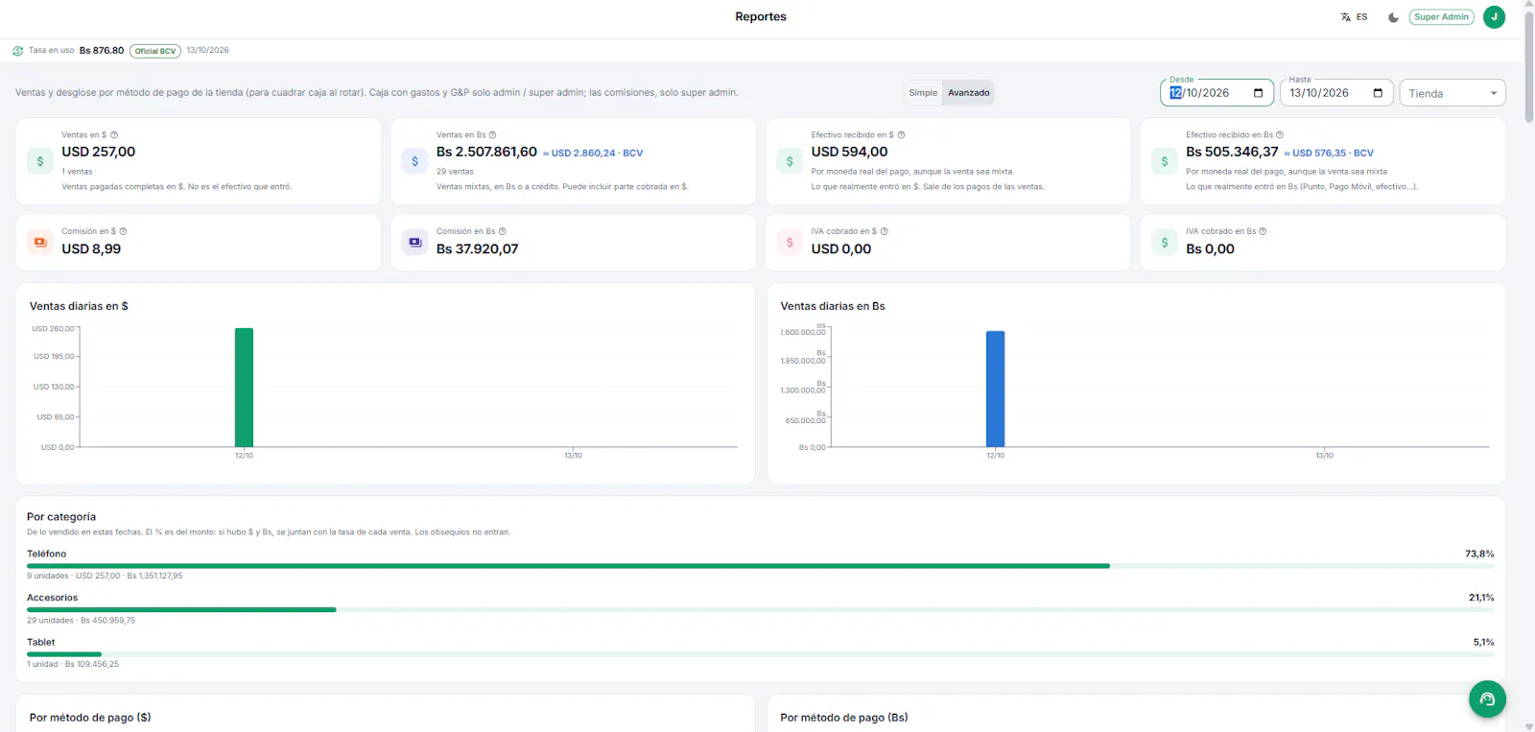Select the Avanzado report view
This screenshot has height=732, width=1535.
[969, 93]
